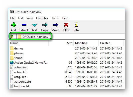Sort list by Created column

(x=105, y=43)
